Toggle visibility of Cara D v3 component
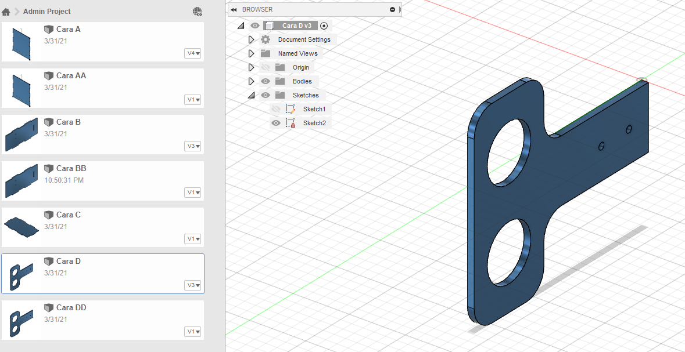 click(x=255, y=26)
